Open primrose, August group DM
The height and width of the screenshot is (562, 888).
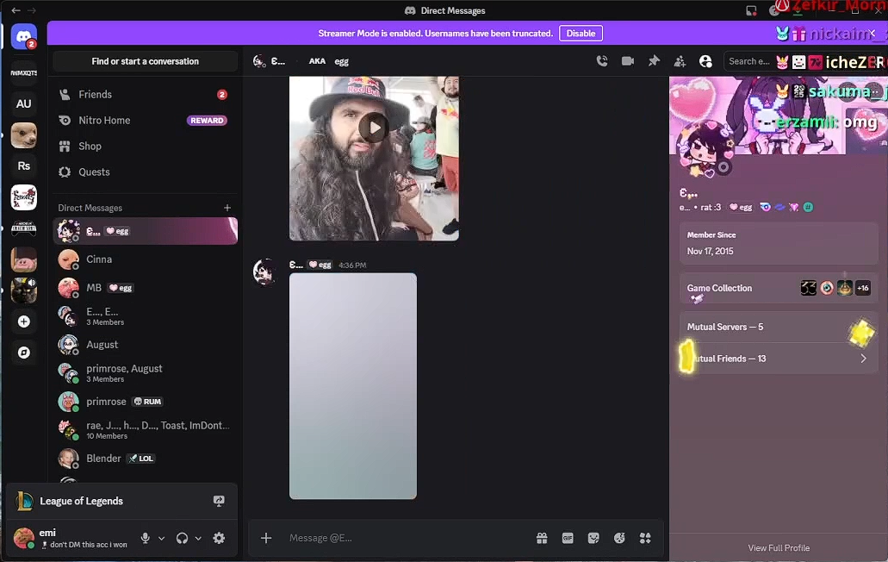tap(146, 372)
